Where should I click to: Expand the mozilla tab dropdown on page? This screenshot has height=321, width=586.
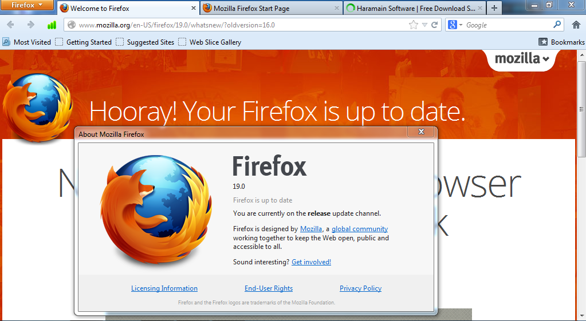pyautogui.click(x=522, y=59)
